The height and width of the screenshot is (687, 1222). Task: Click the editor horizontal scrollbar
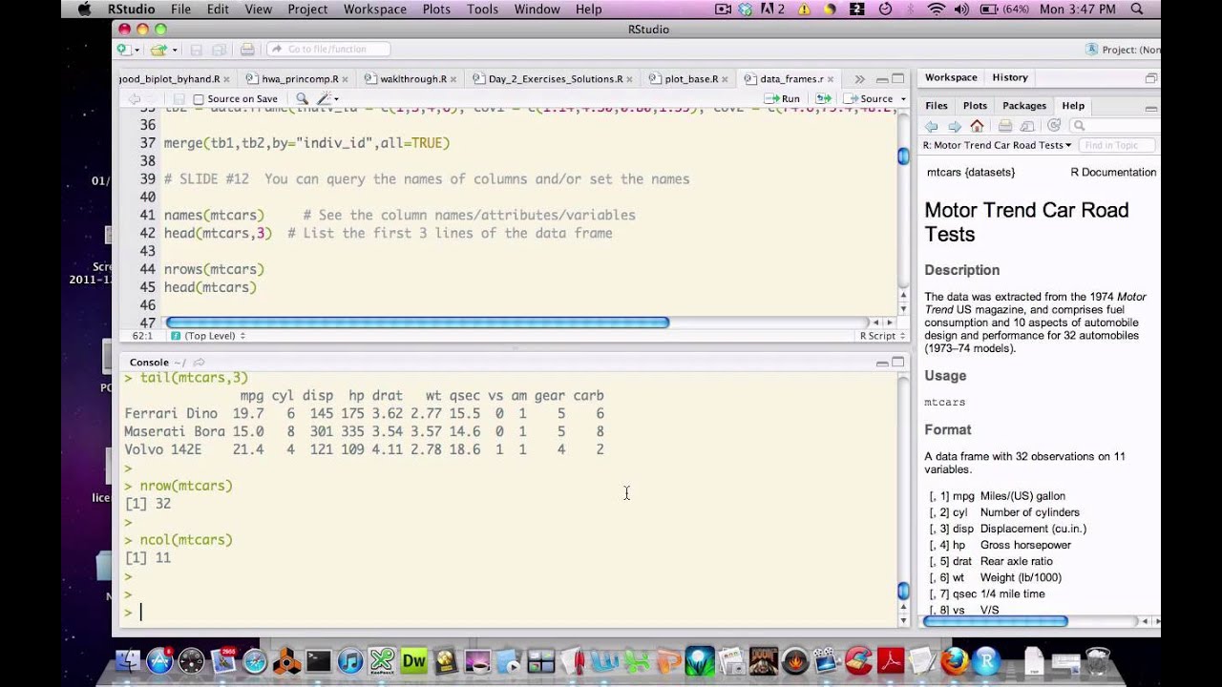pyautogui.click(x=418, y=323)
